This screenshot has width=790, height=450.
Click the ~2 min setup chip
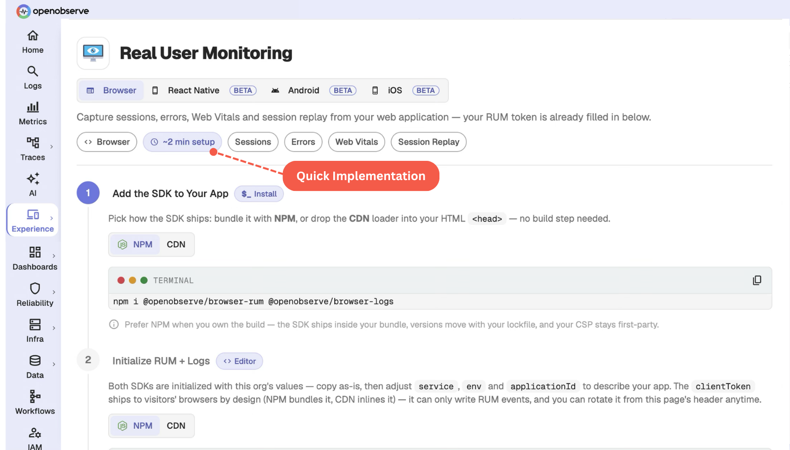point(182,142)
